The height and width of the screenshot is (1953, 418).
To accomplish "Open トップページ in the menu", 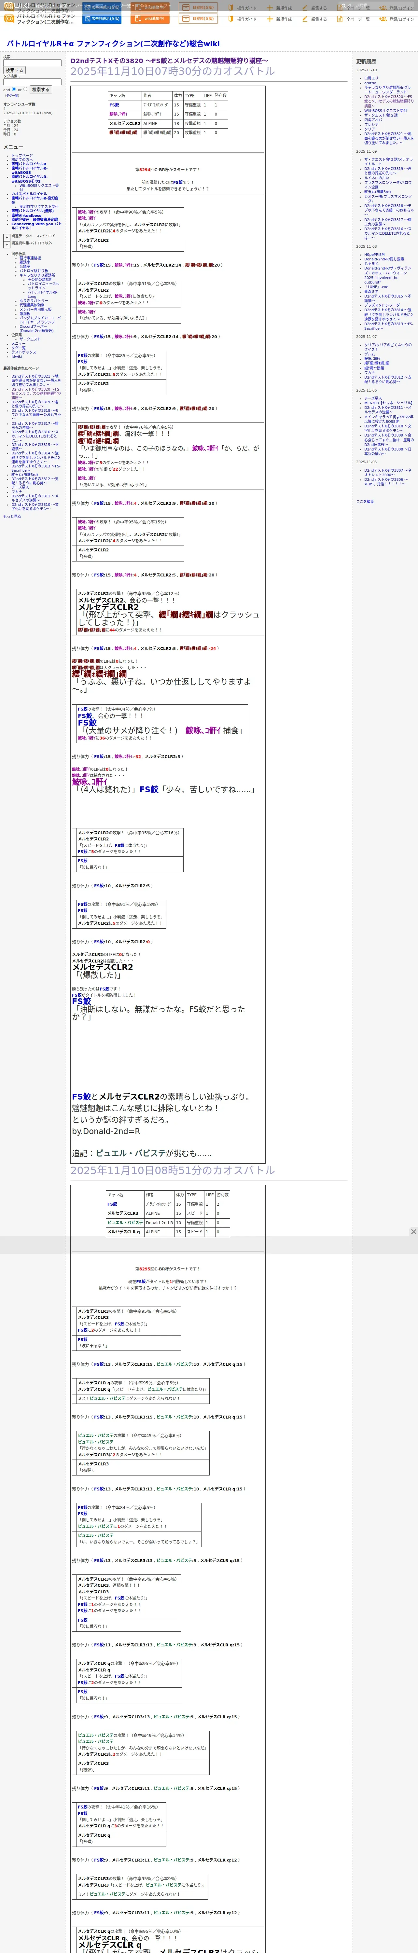I will tap(22, 155).
